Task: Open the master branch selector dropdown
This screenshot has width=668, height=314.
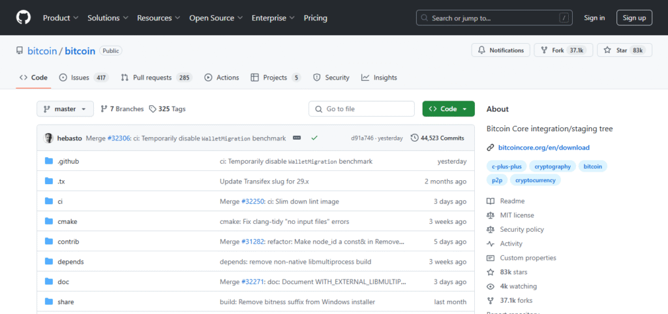Action: pyautogui.click(x=65, y=109)
